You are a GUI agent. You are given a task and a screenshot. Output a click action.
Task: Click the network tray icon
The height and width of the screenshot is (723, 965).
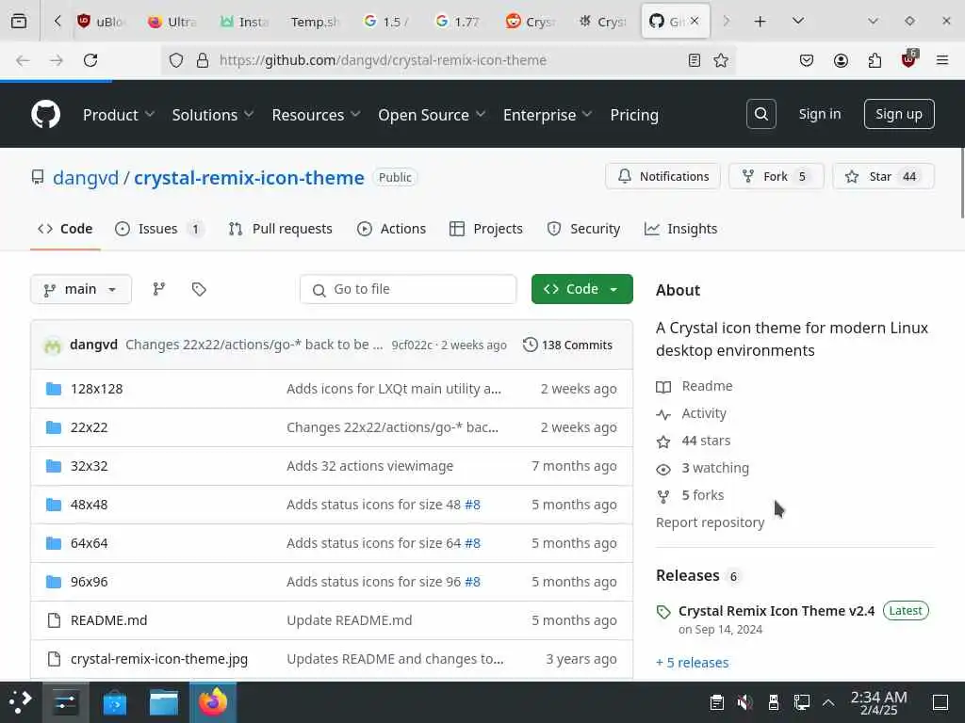801,702
